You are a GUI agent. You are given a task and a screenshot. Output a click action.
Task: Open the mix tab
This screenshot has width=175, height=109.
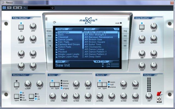pos(125,36)
